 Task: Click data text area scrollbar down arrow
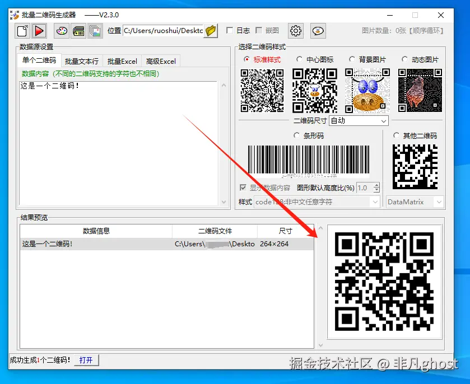click(224, 202)
